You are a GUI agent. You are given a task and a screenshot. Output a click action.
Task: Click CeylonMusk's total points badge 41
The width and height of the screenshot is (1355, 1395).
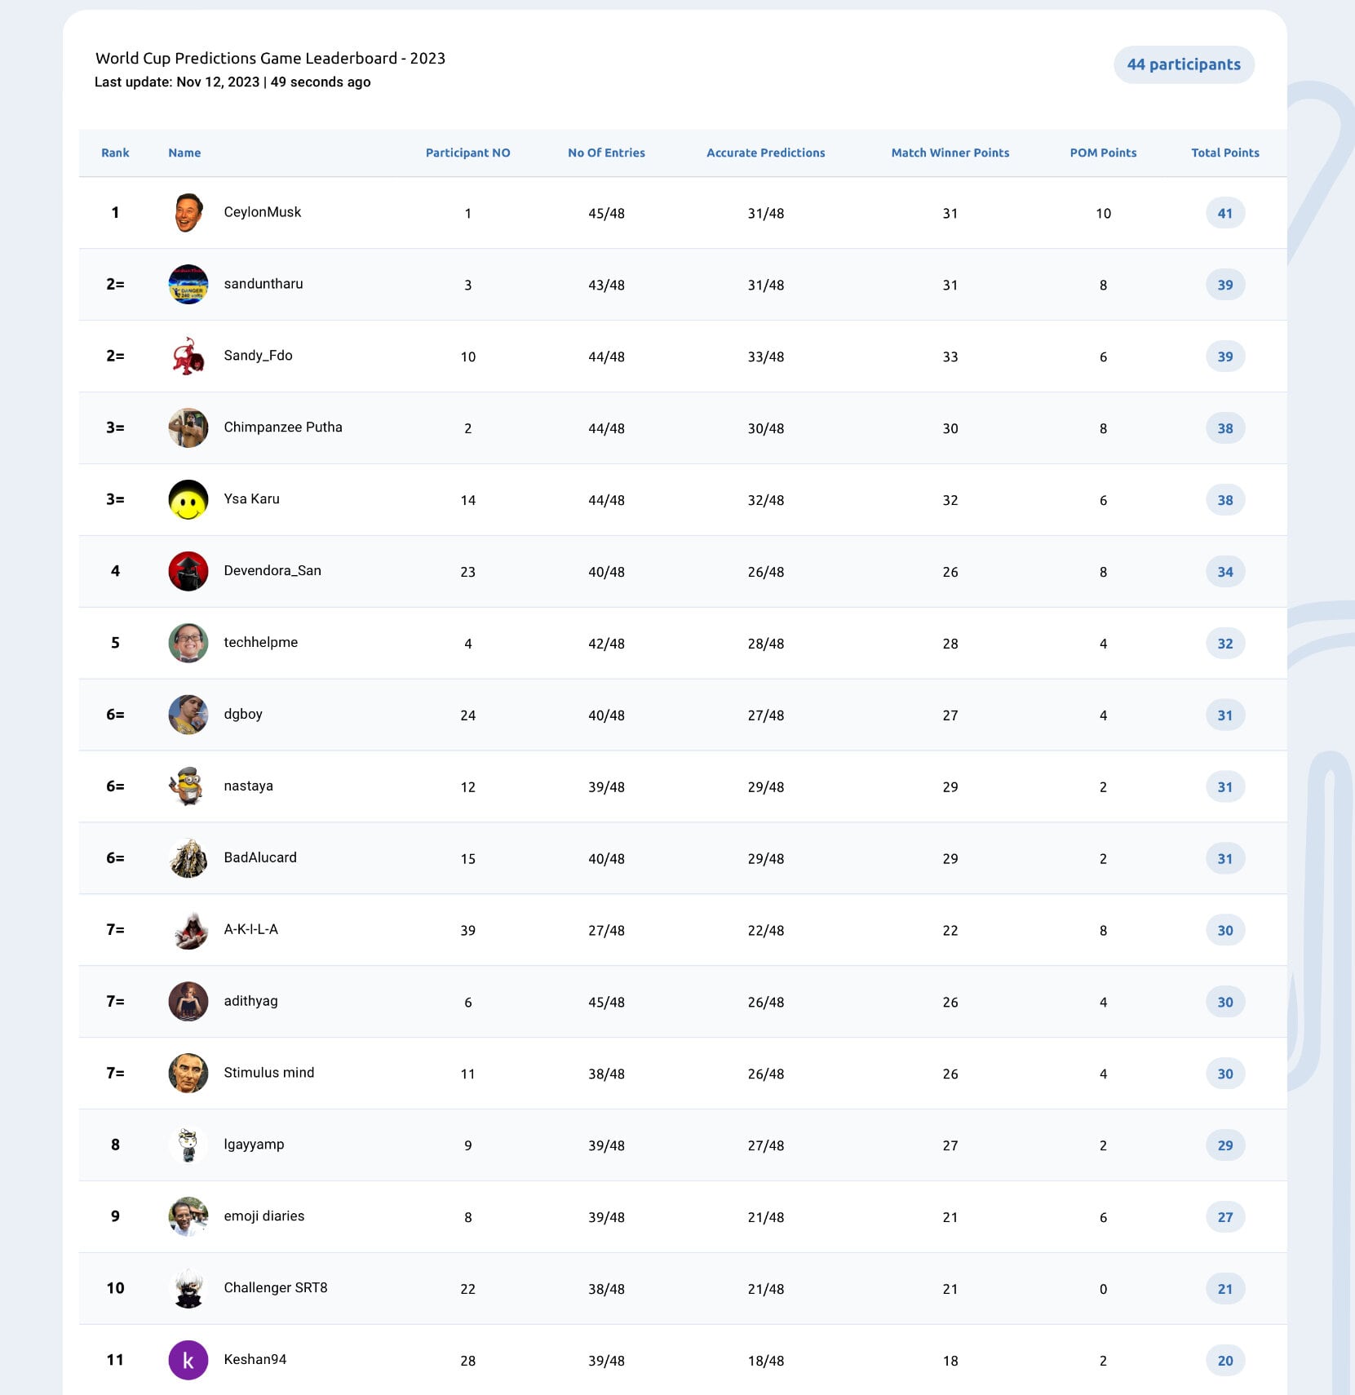(1225, 213)
